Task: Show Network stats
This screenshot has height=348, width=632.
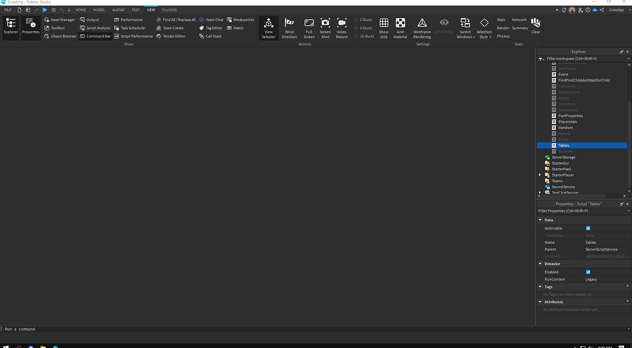Action: [x=519, y=20]
